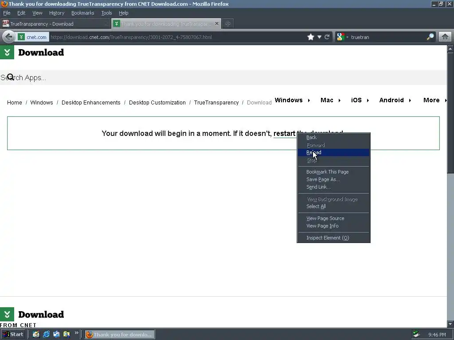Open the Google search engine dropdown
The width and height of the screenshot is (454, 340).
click(x=342, y=37)
